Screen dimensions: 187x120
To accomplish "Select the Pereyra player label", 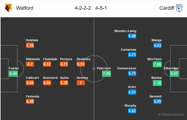I will 66,59.
